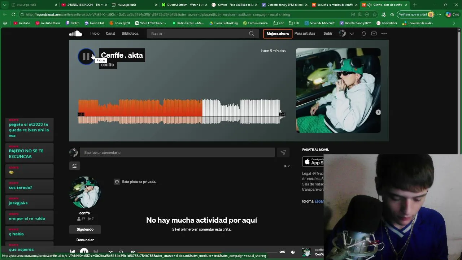The image size is (462, 260).
Task: Open the three-dots menu in SoundCloud header
Action: (x=384, y=34)
